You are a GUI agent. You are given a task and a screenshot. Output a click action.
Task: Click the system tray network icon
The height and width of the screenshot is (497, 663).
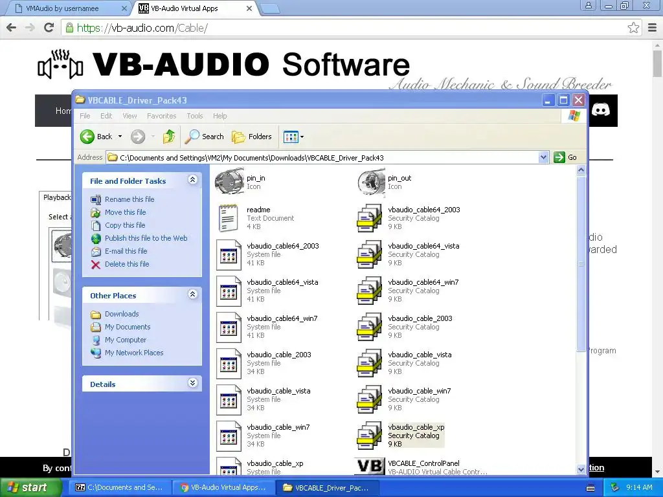tap(615, 487)
